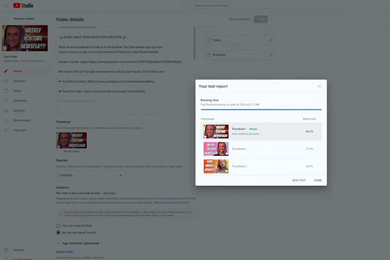Select the Thumbnail 2 image in report
This screenshot has height=260, width=390.
pyautogui.click(x=216, y=149)
